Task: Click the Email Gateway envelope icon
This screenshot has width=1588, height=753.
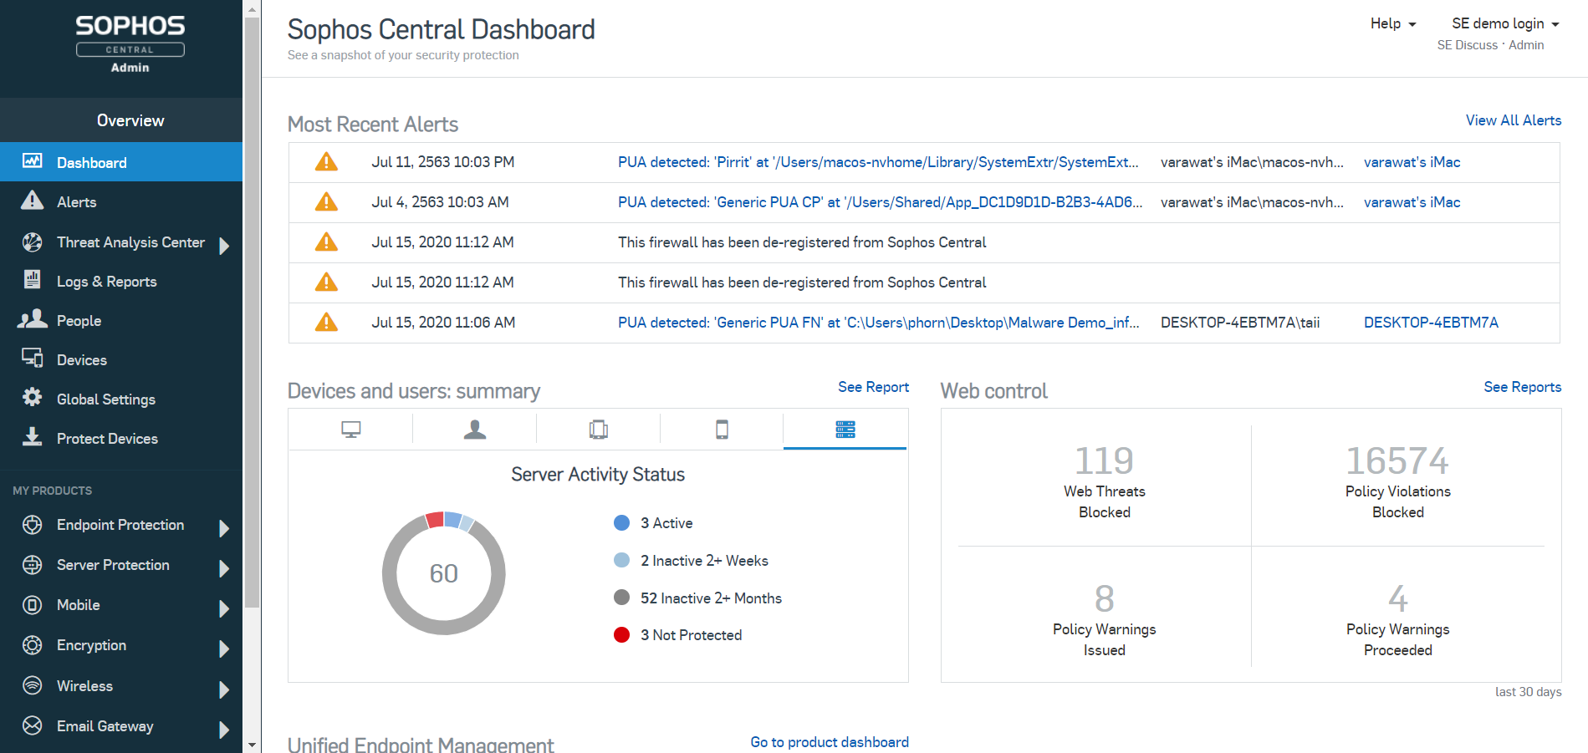Action: click(x=32, y=725)
